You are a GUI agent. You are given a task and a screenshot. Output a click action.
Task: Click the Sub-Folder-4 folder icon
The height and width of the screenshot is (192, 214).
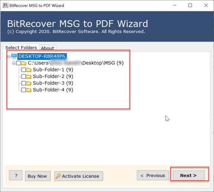click(29, 90)
